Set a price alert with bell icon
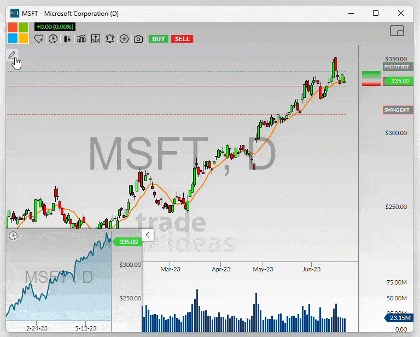 pos(110,39)
